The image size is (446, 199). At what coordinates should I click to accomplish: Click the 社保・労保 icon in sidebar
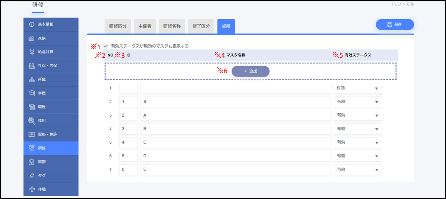[x=32, y=66]
